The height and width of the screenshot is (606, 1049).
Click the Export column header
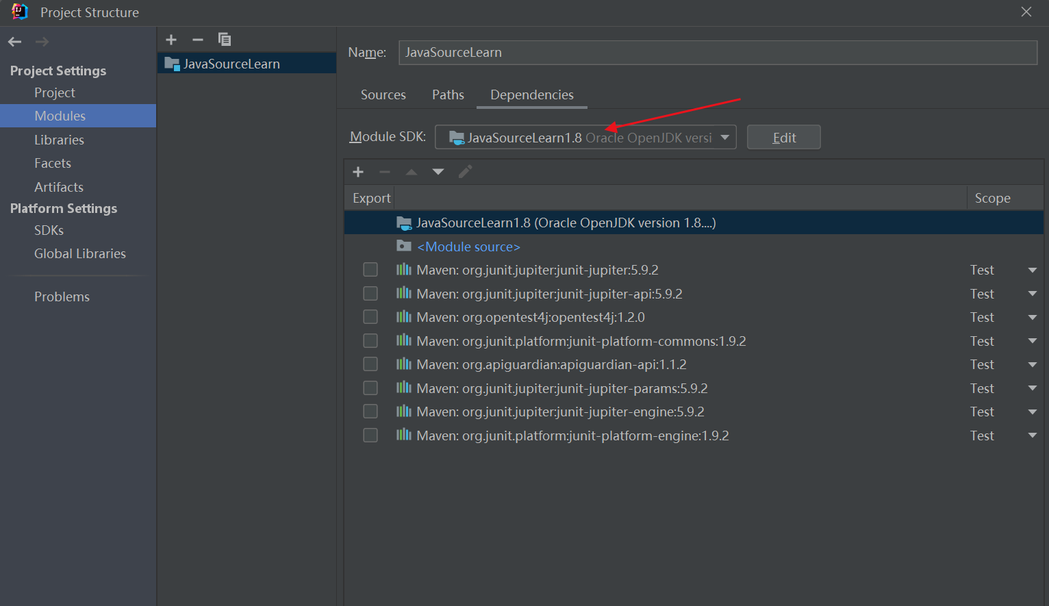pos(371,198)
